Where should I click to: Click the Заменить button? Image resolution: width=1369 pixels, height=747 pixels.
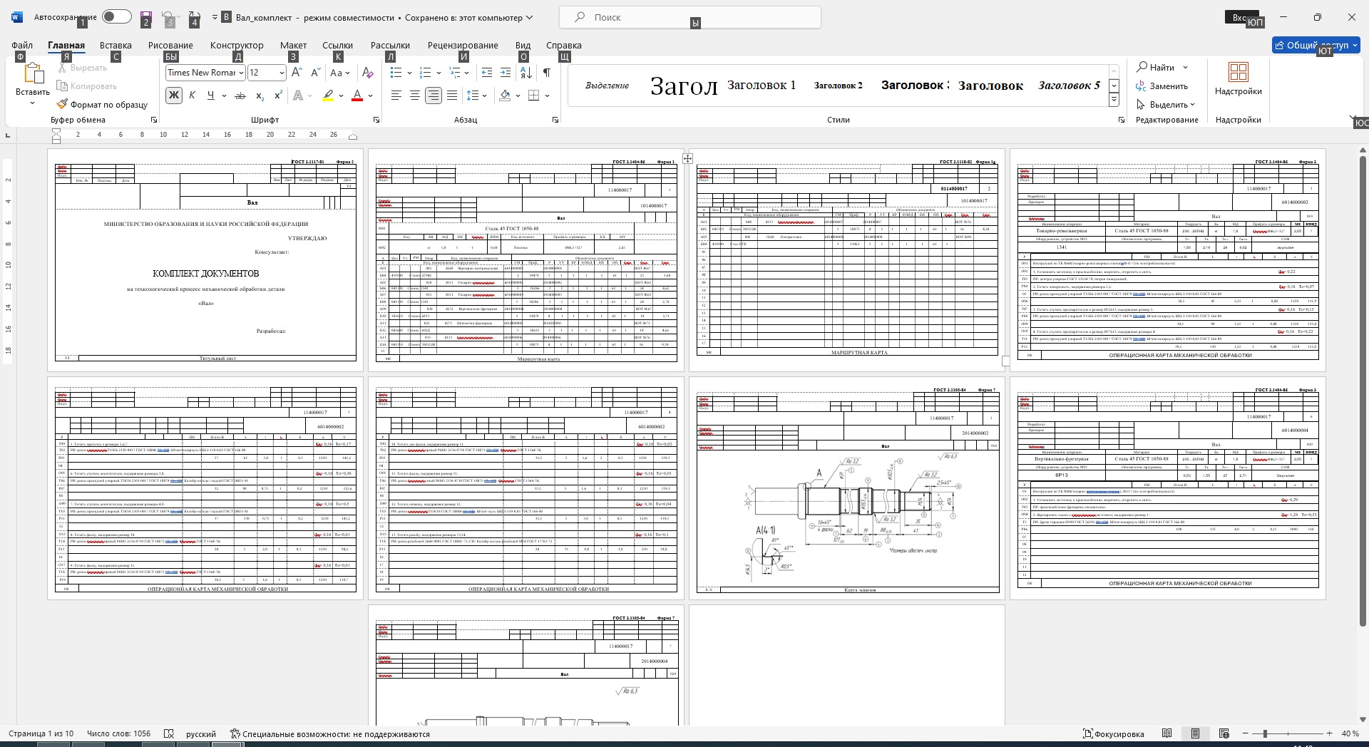[x=1162, y=86]
